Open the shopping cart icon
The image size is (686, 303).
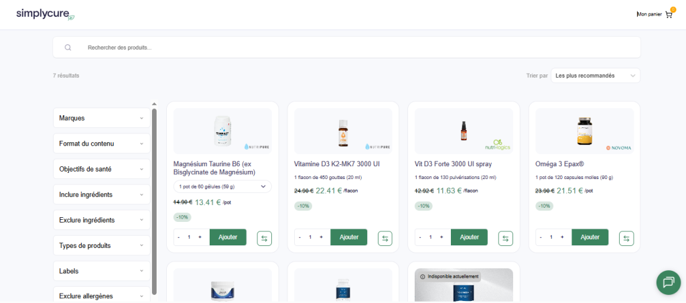(x=668, y=14)
